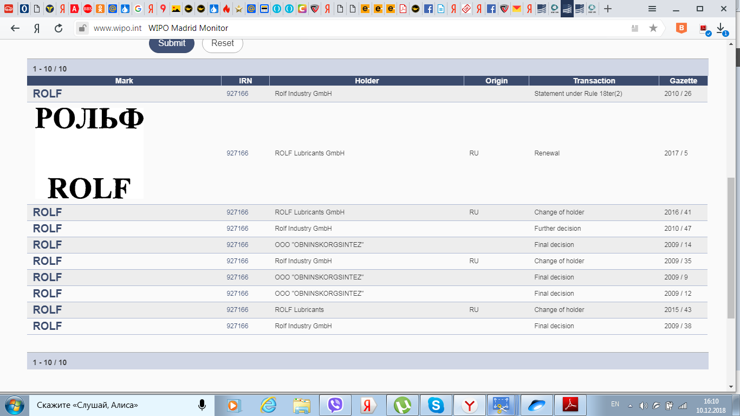This screenshot has height=416, width=740.
Task: Bookmark this page with the star icon
Action: tap(653, 28)
